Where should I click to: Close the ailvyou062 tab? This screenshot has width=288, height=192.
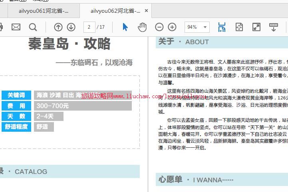[x=147, y=11]
